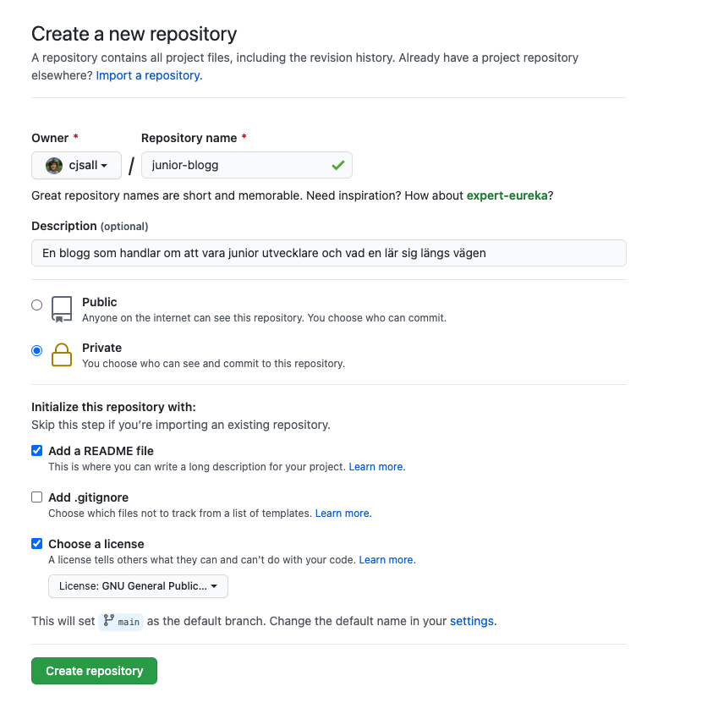
Task: Click the cjsall owner avatar icon
Action: (x=54, y=166)
